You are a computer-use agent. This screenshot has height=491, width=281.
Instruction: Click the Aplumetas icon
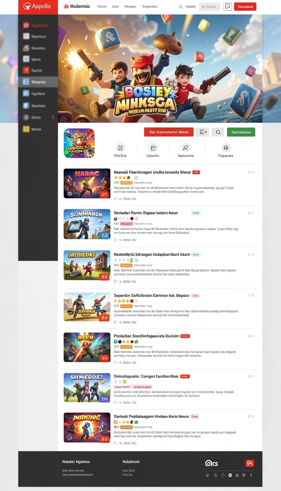coord(186,148)
